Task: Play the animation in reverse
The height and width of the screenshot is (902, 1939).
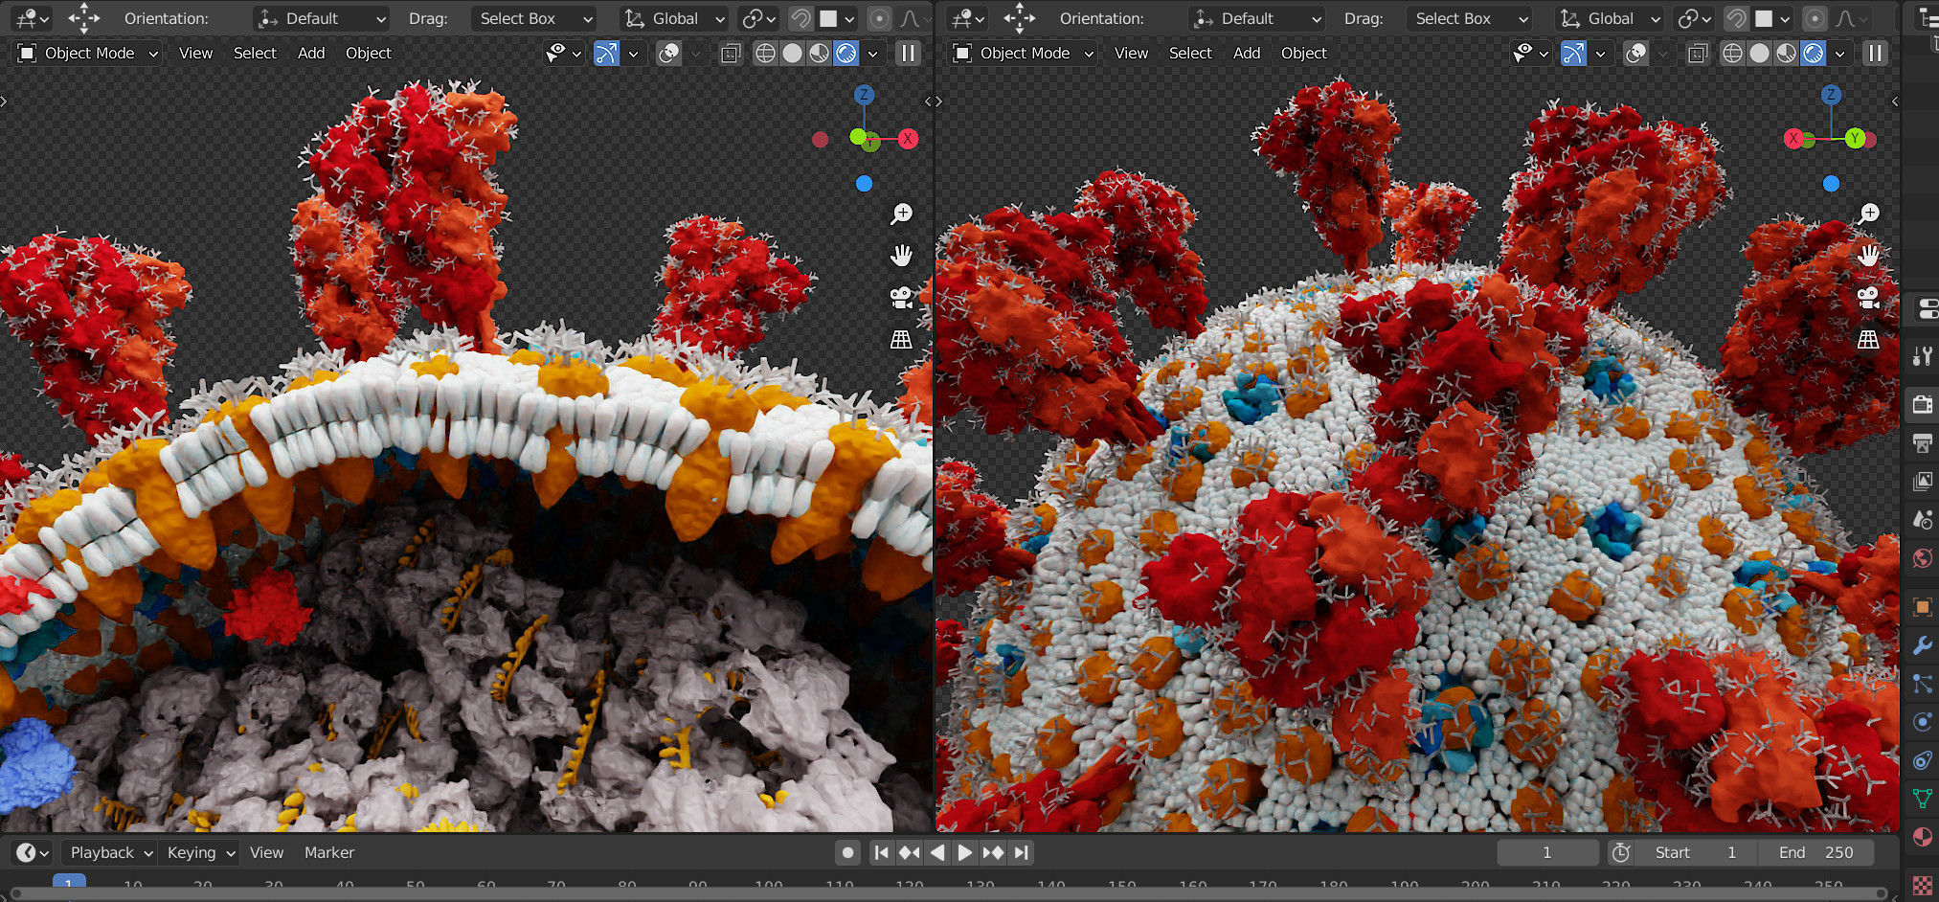Action: coord(937,852)
